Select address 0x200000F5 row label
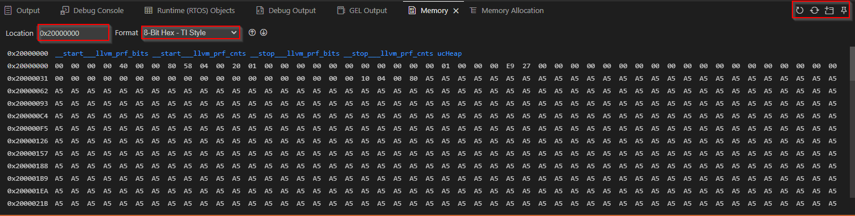Screen dimensions: 855x216 27,128
